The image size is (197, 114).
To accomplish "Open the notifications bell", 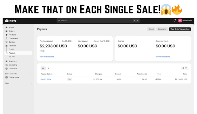I will 174,20.
